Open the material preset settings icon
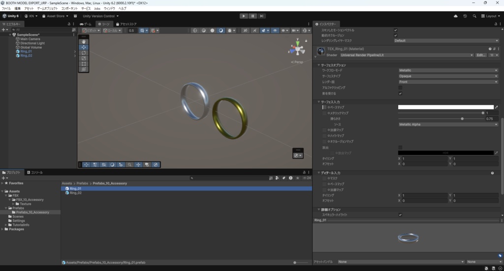The image size is (504, 271). pyautogui.click(x=494, y=49)
